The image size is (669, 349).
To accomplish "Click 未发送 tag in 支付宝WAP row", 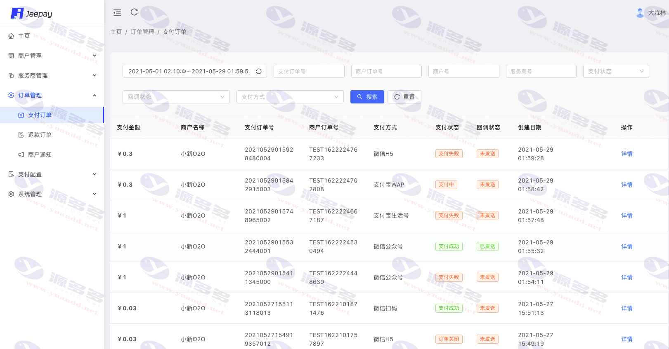I will click(x=487, y=185).
